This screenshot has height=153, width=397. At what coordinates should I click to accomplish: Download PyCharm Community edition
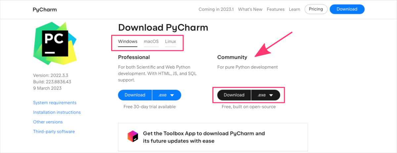click(x=234, y=95)
